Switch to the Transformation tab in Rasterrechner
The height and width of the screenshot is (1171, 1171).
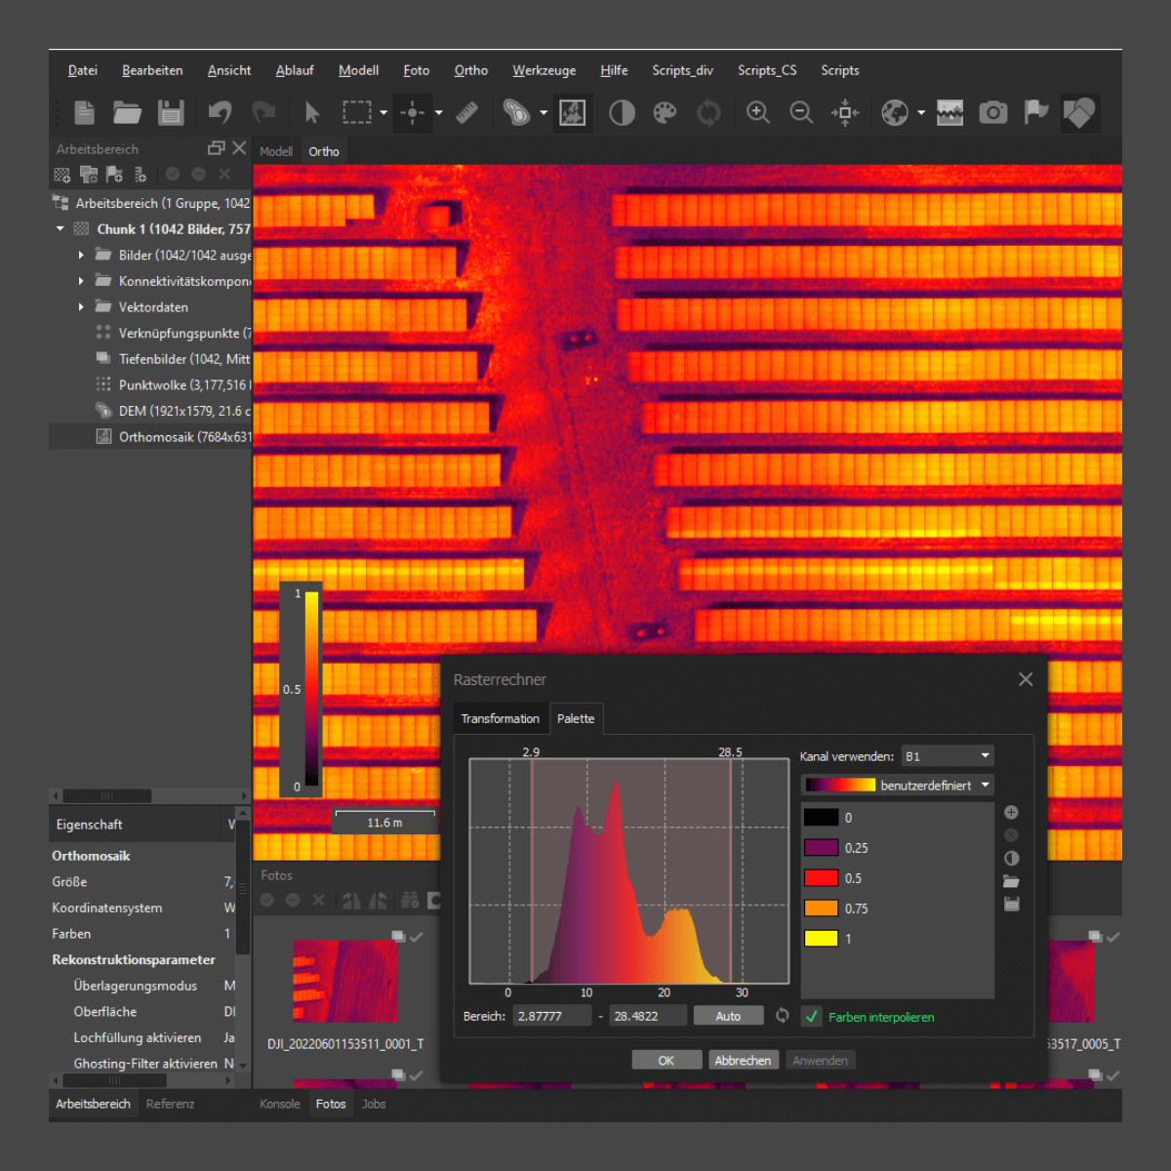coord(500,718)
